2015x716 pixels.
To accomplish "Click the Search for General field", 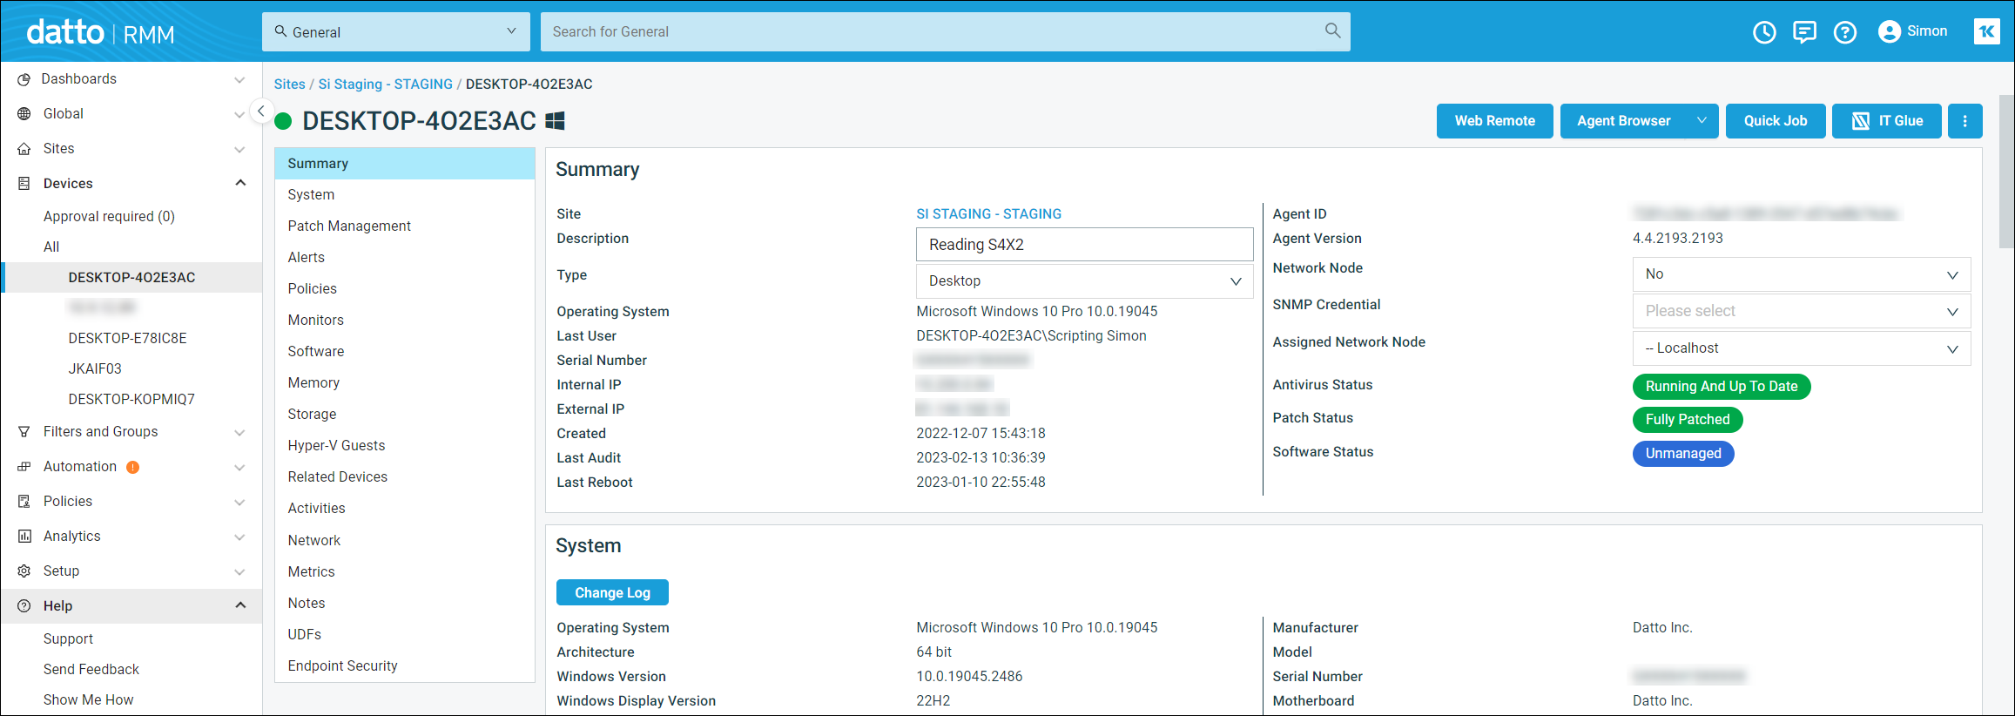I will pos(946,31).
